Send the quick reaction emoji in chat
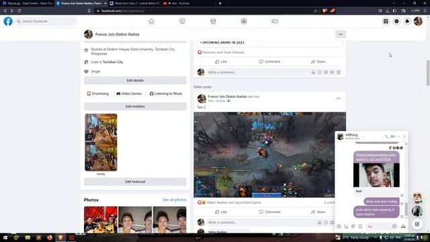 [x=403, y=227]
